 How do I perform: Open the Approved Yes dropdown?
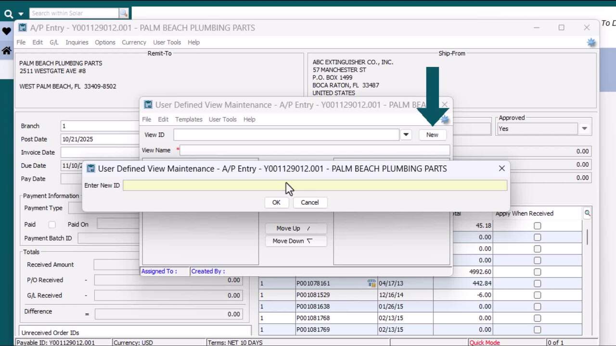click(x=584, y=129)
